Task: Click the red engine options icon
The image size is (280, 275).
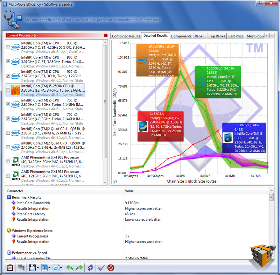Action: 10,268
